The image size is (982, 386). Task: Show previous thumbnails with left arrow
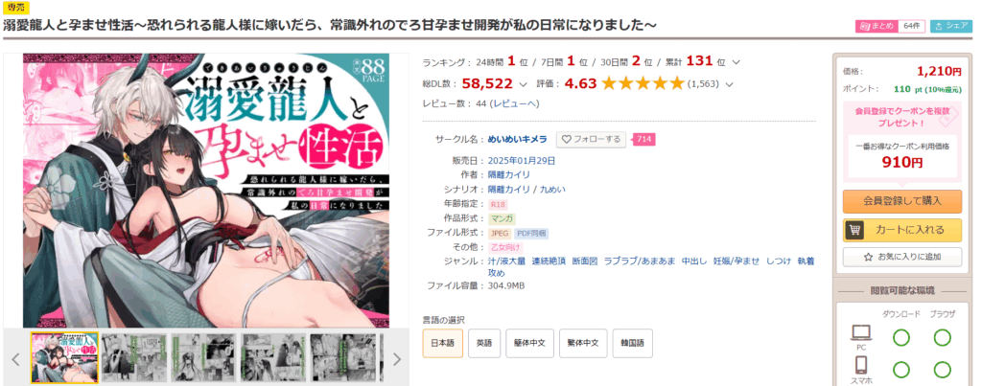(15, 359)
